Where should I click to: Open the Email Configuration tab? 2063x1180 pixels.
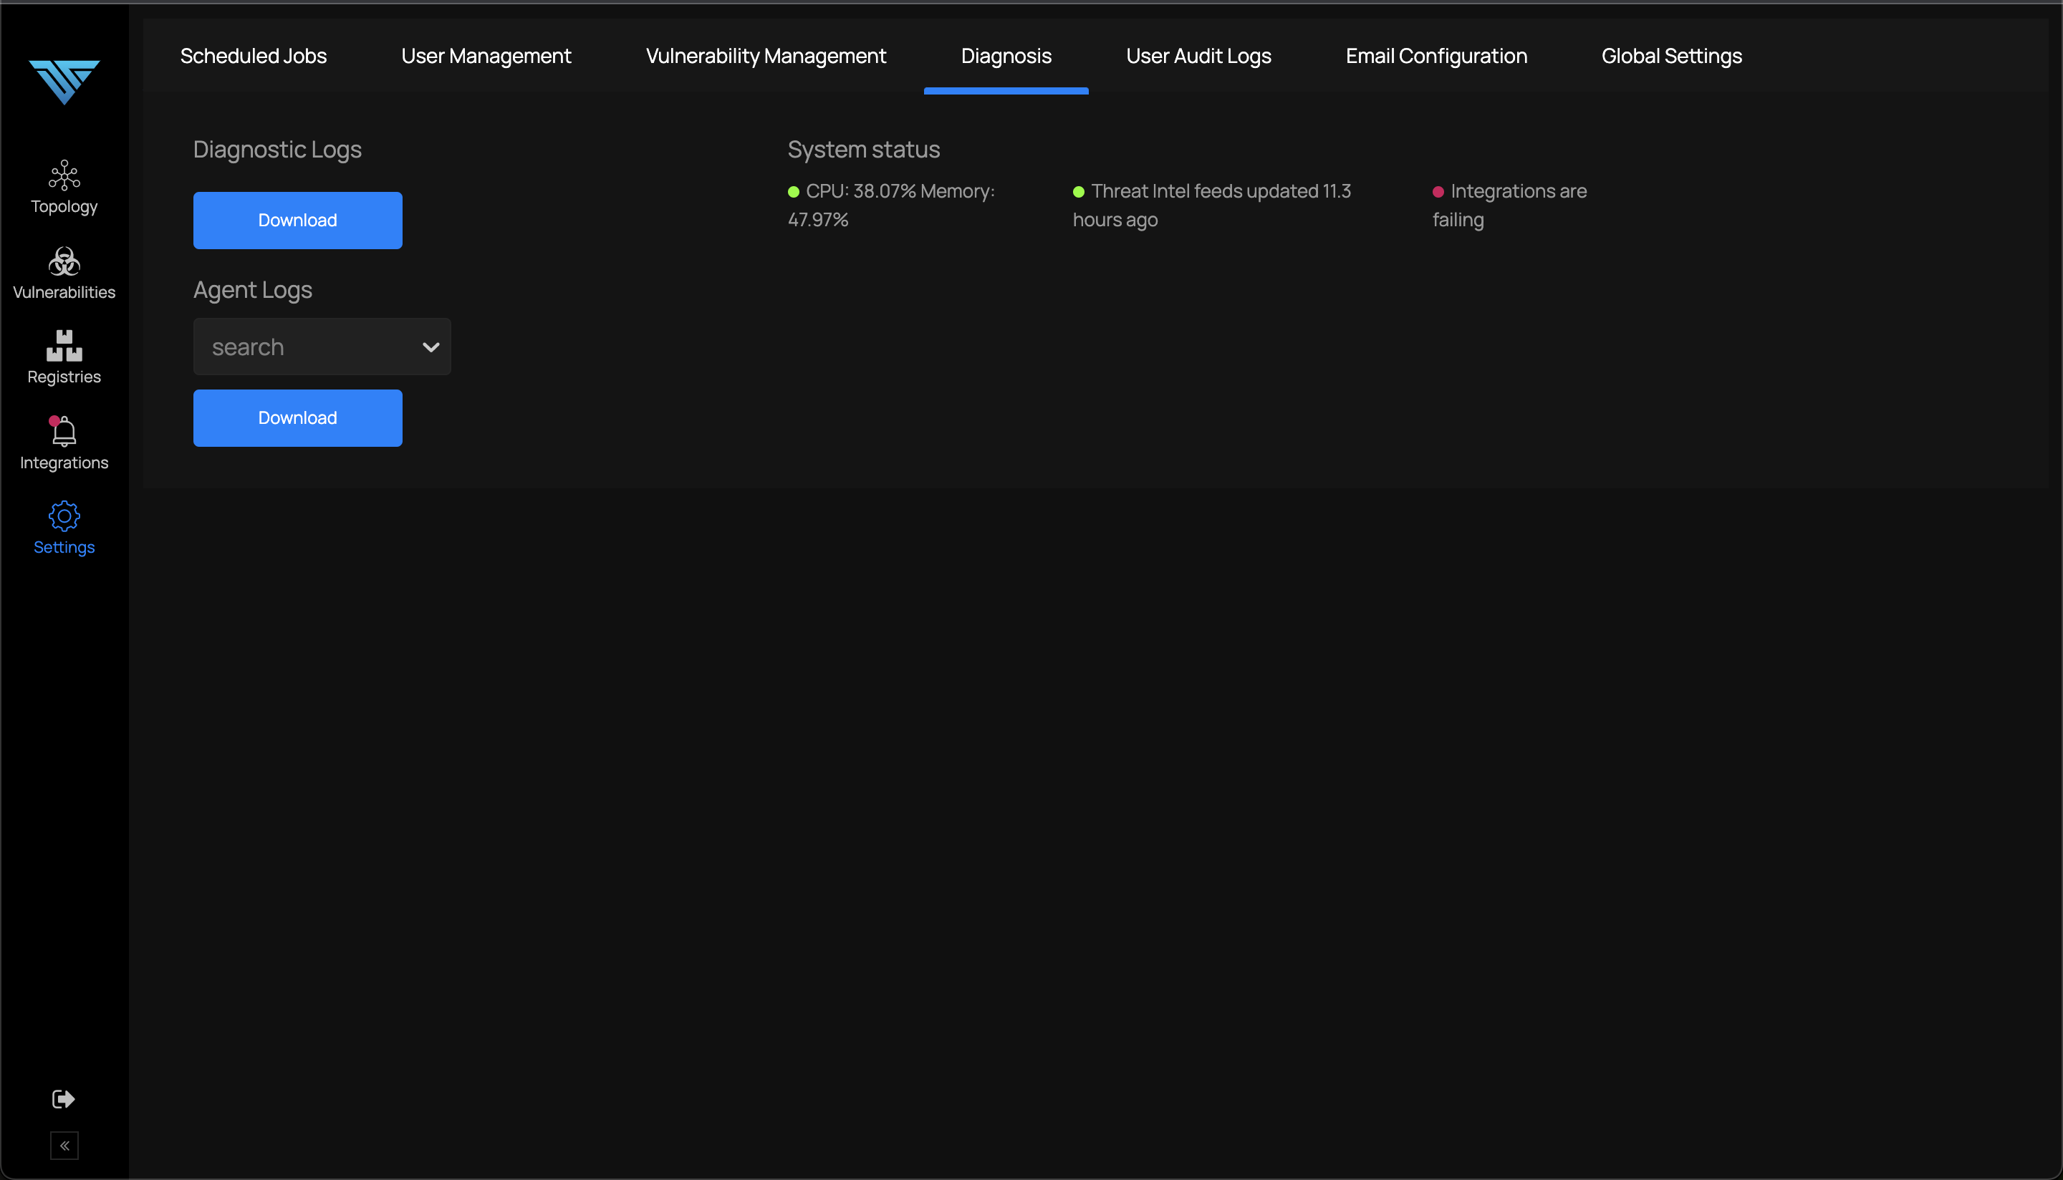pos(1436,56)
